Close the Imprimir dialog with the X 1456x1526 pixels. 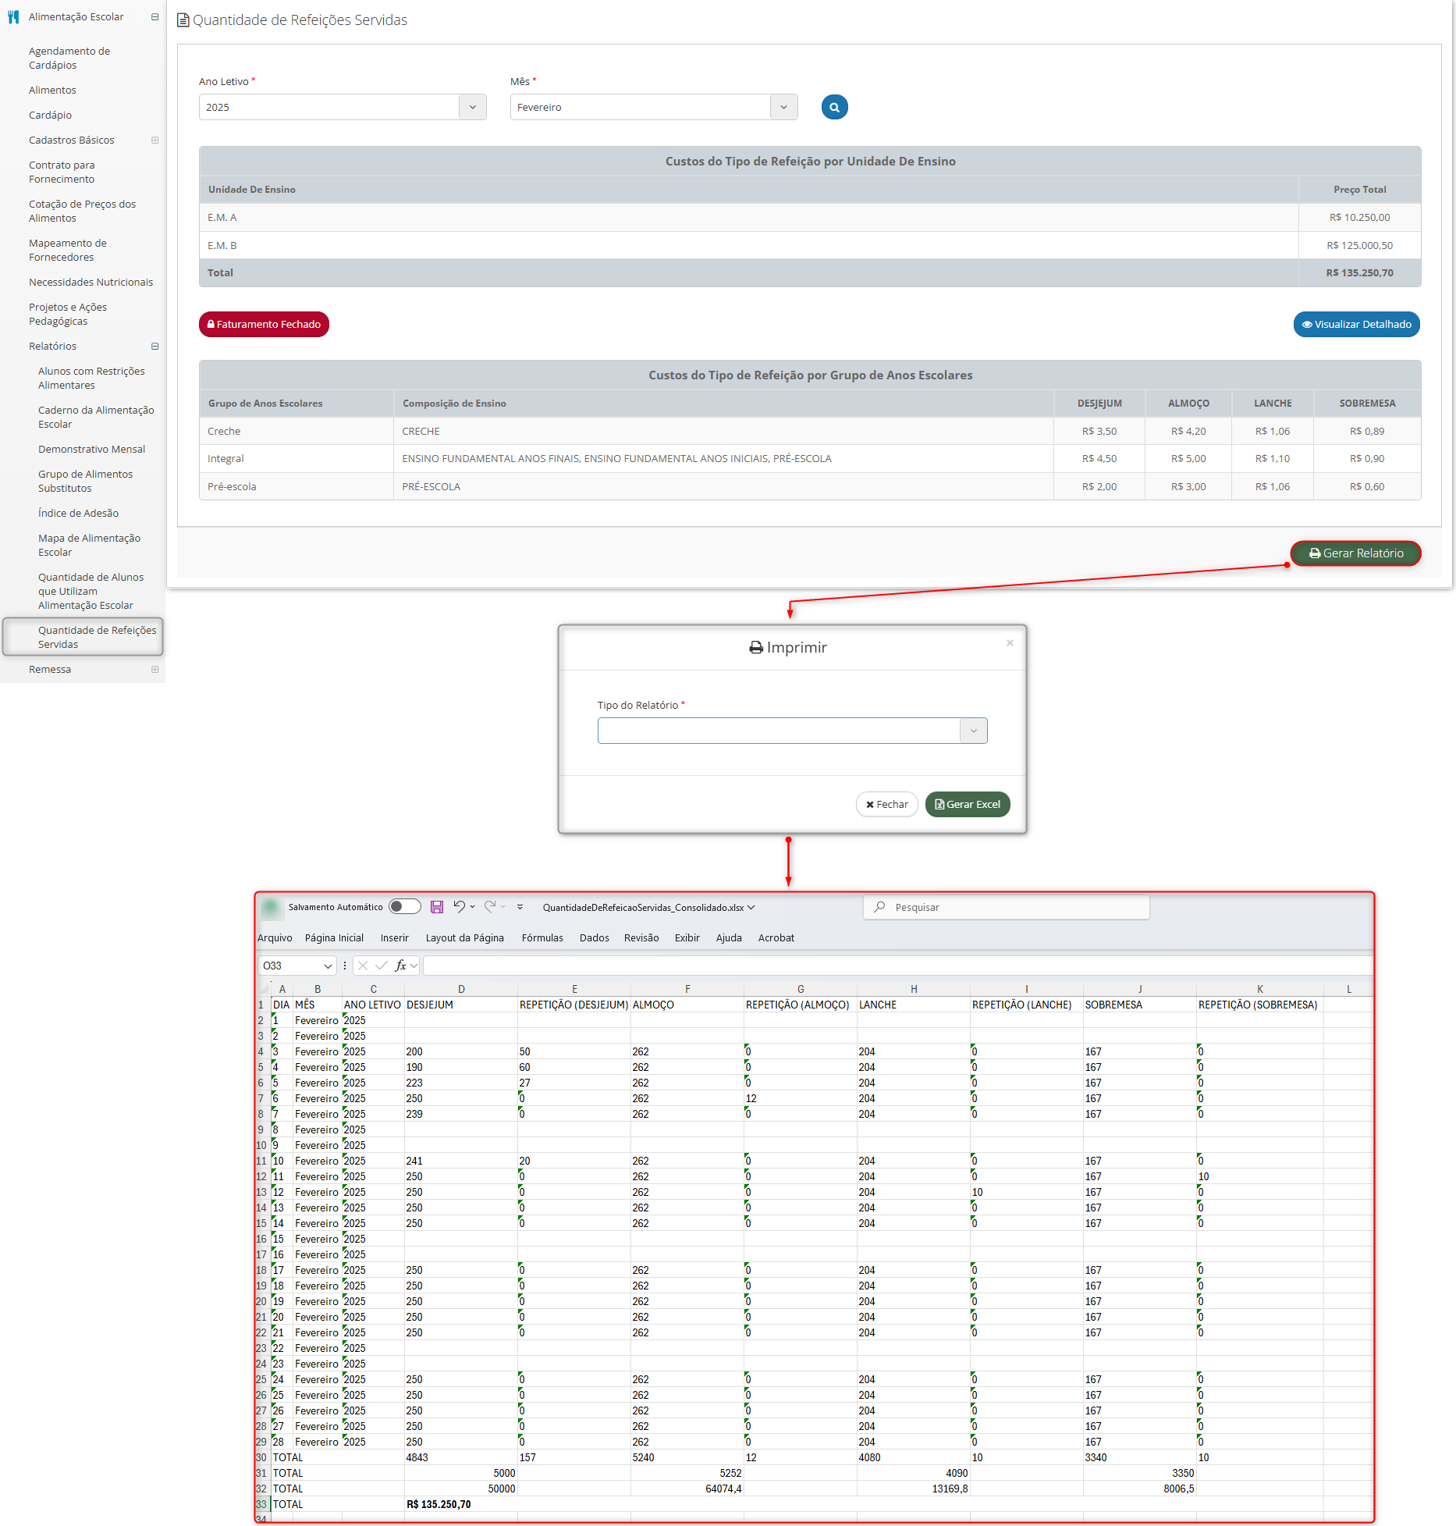pyautogui.click(x=1010, y=642)
